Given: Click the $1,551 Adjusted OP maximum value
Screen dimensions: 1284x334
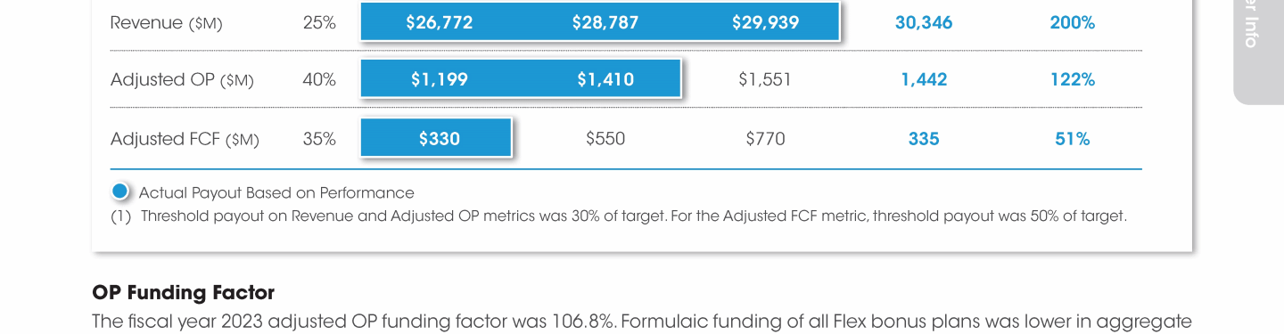Looking at the screenshot, I should click(x=765, y=79).
